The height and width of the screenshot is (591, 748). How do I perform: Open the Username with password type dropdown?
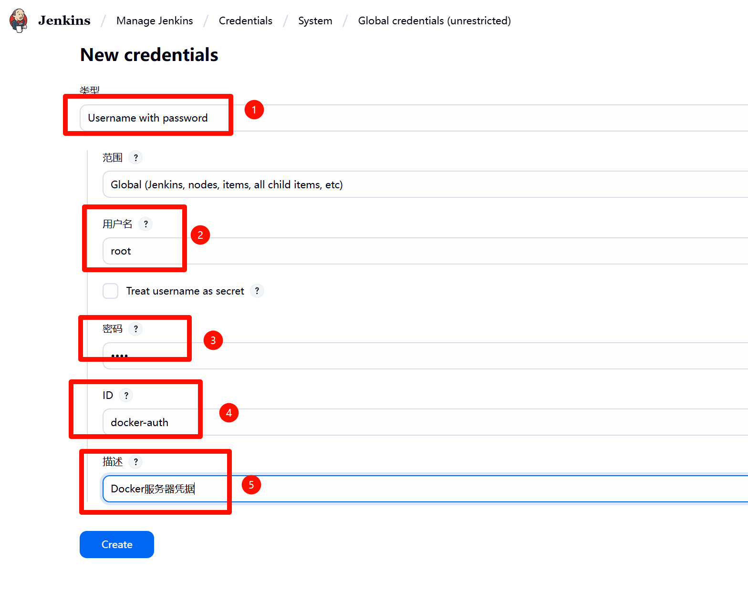(410, 118)
